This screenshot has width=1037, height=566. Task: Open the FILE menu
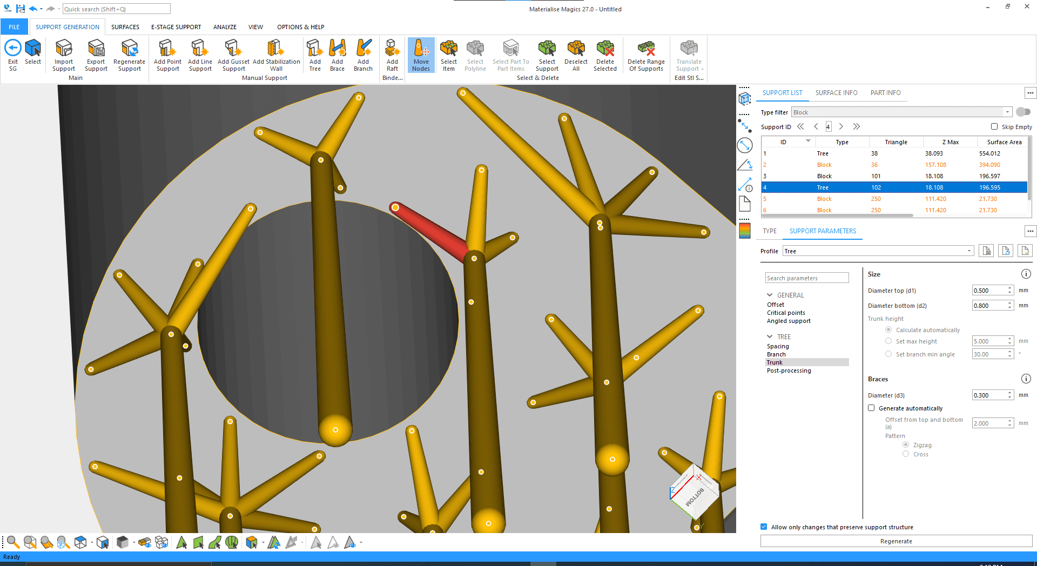14,26
